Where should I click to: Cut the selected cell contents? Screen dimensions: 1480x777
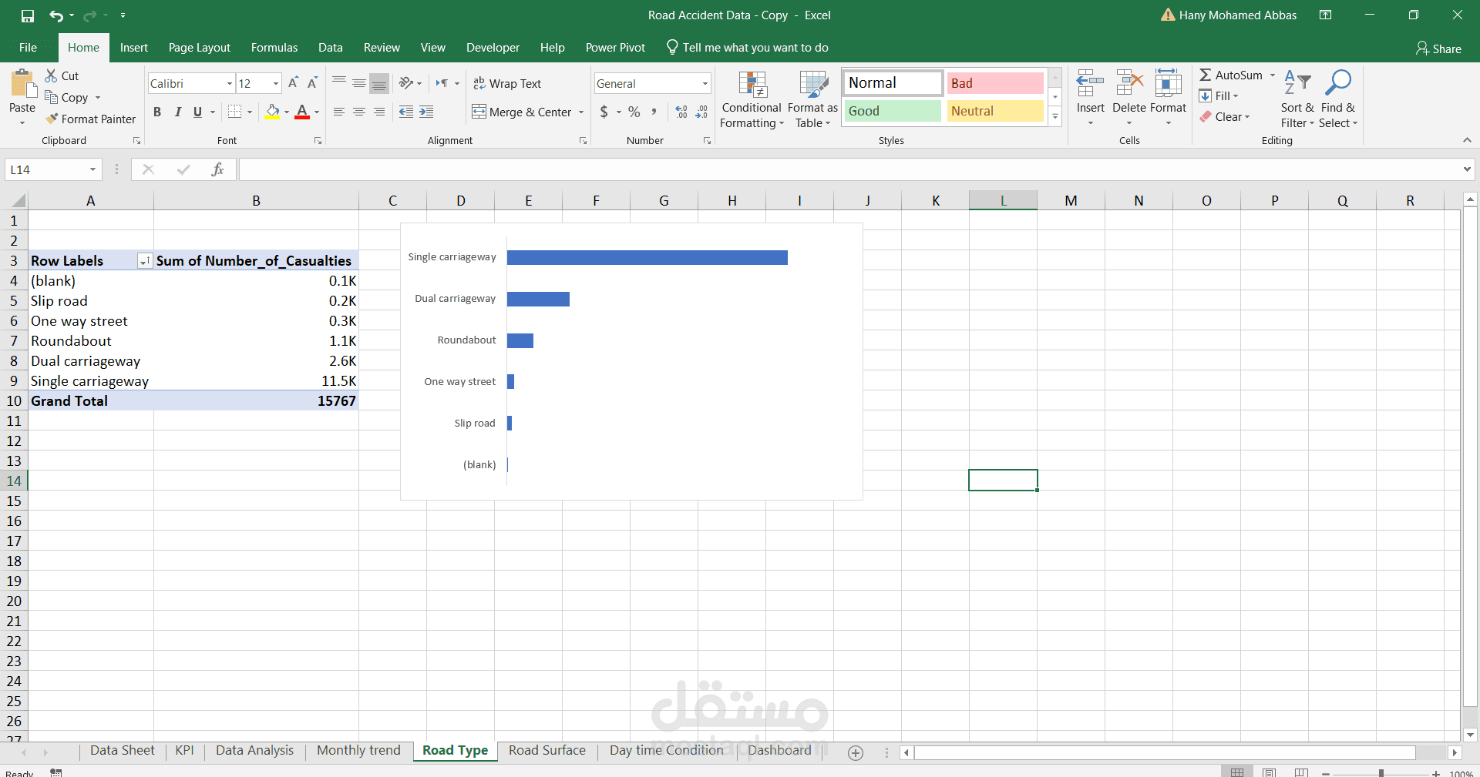click(62, 75)
